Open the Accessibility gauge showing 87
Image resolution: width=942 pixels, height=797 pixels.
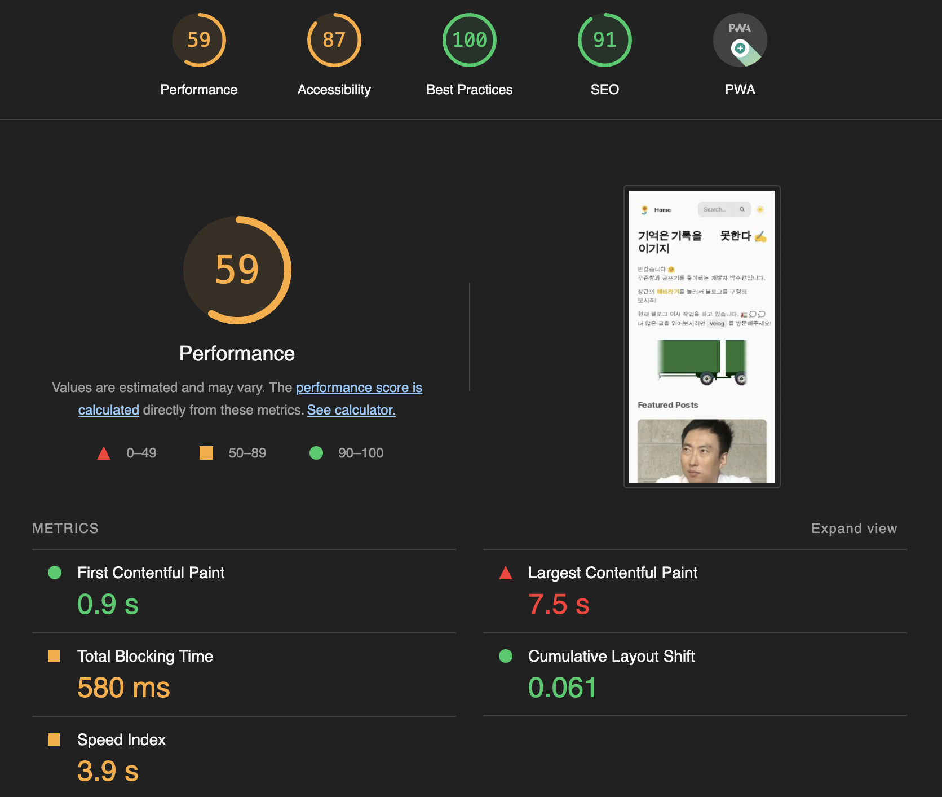334,40
